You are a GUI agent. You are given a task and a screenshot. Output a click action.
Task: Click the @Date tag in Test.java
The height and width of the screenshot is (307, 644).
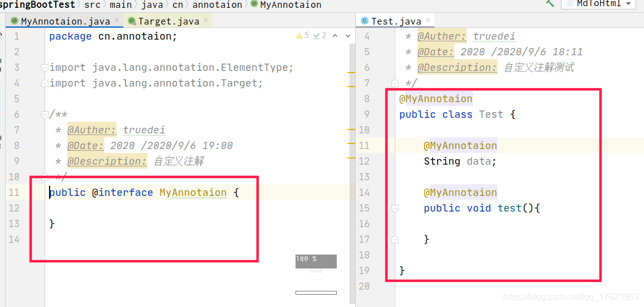click(436, 52)
